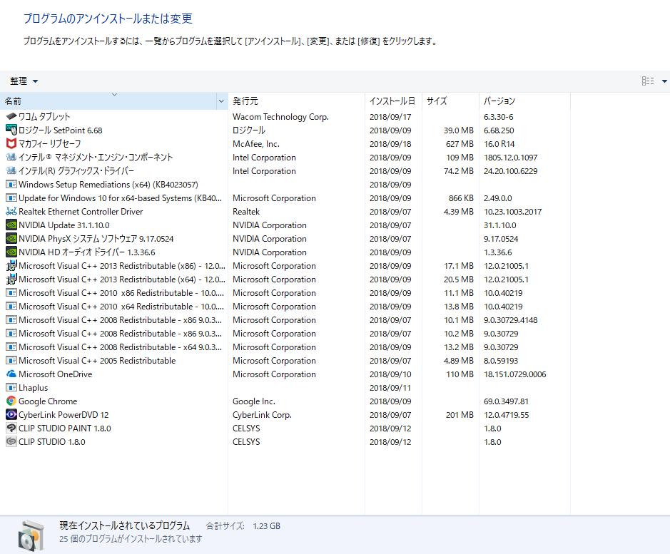Sort list by インストール日 column header
This screenshot has width=670, height=554.
[392, 101]
